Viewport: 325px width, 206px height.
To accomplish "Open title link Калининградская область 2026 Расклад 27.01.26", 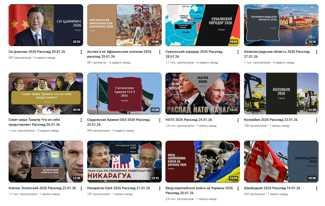I will [x=277, y=54].
